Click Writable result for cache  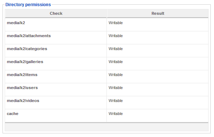coord(115,114)
